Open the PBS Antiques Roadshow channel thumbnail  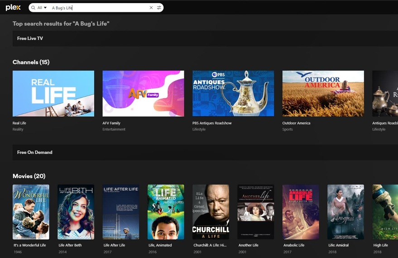click(233, 93)
